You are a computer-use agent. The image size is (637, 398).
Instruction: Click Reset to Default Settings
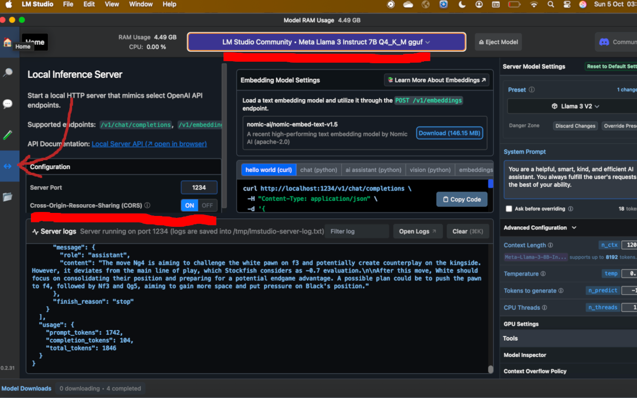611,67
